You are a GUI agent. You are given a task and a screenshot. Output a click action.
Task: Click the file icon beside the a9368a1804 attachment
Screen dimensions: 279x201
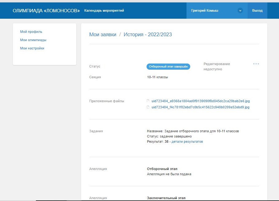148,101
